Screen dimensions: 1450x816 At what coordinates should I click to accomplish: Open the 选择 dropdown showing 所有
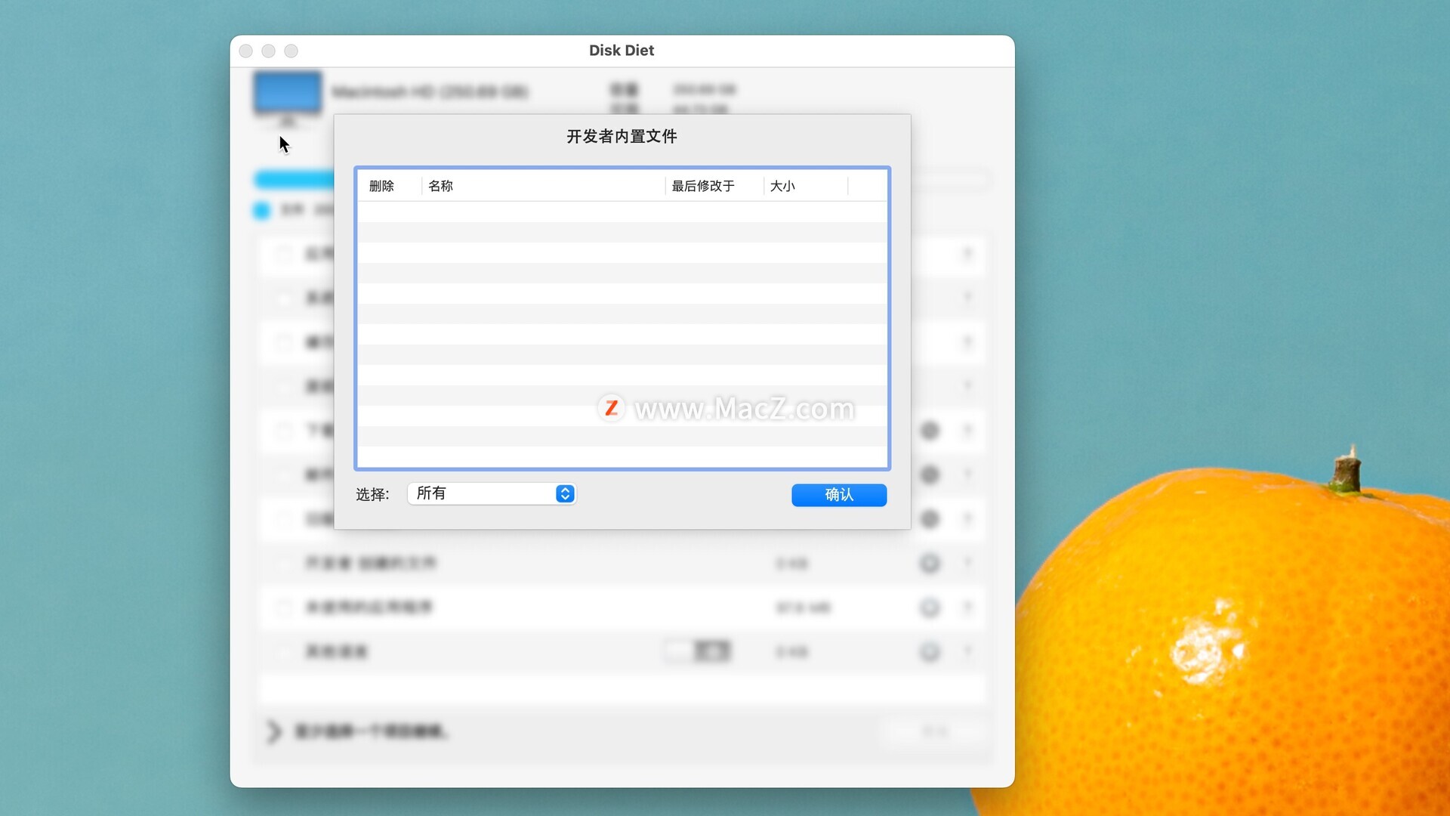coord(492,493)
